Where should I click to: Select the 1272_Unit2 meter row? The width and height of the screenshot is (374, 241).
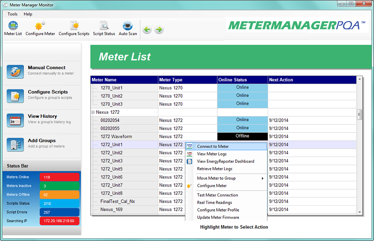[224, 153]
